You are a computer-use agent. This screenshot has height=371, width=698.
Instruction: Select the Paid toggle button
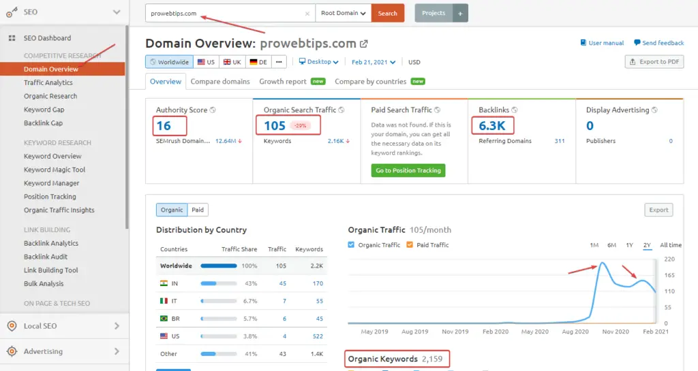pos(198,210)
